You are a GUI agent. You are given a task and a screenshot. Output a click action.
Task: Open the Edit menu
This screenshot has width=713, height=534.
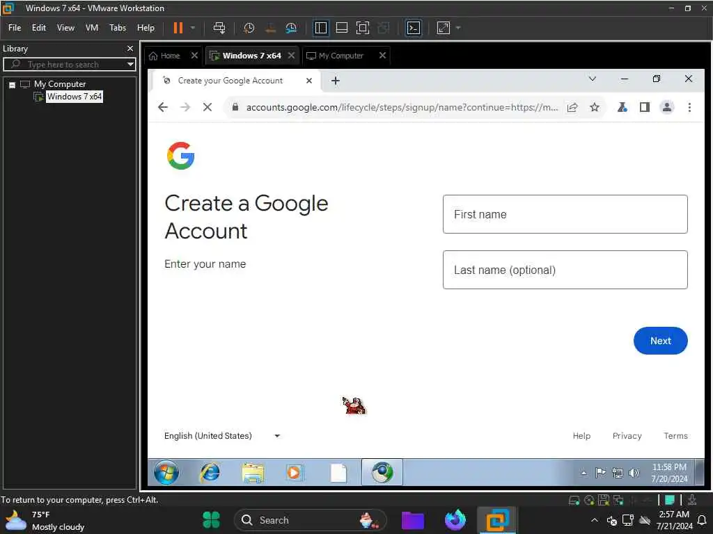[39, 28]
